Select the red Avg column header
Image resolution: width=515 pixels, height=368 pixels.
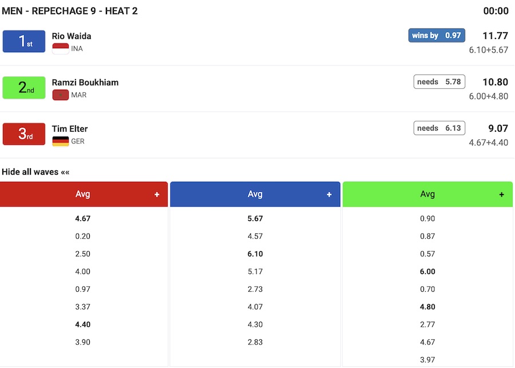(x=83, y=195)
